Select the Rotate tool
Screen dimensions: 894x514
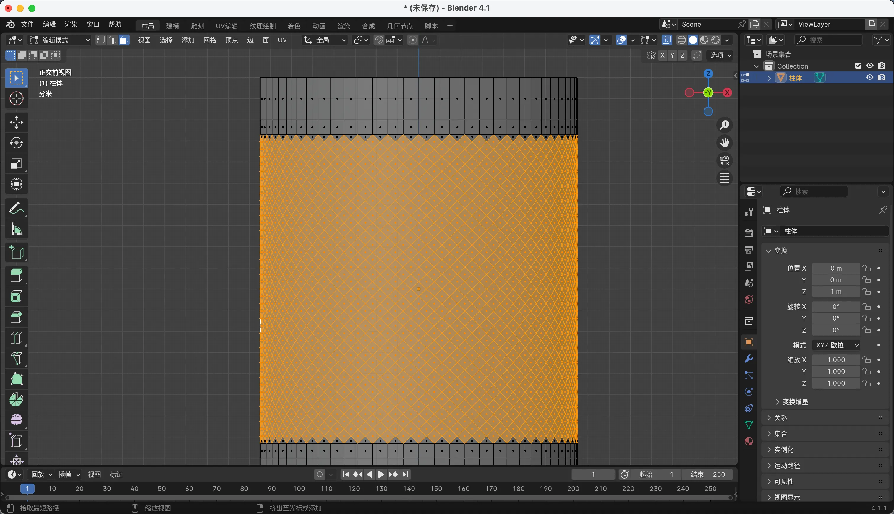16,143
